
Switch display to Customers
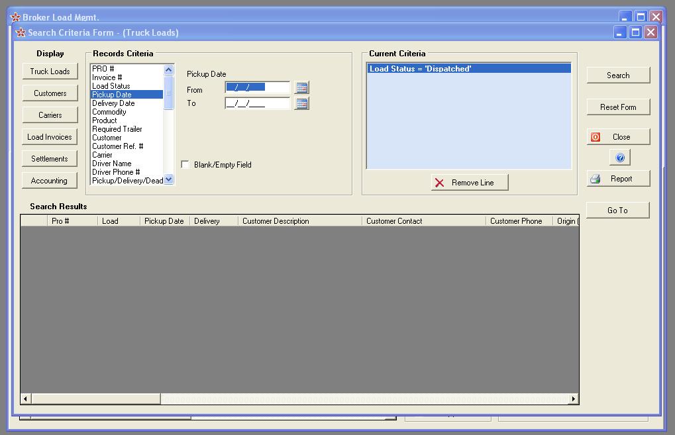pyautogui.click(x=50, y=93)
